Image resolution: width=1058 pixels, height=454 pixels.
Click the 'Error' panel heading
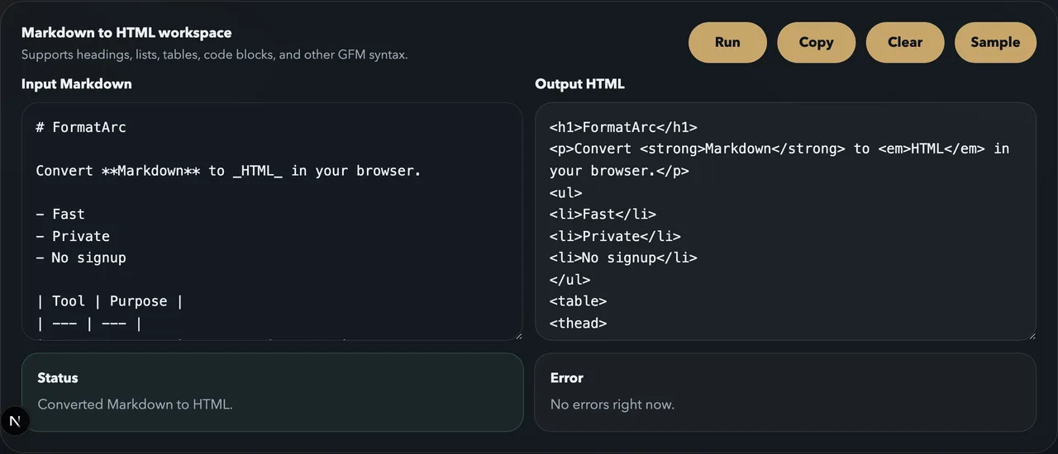tap(567, 378)
